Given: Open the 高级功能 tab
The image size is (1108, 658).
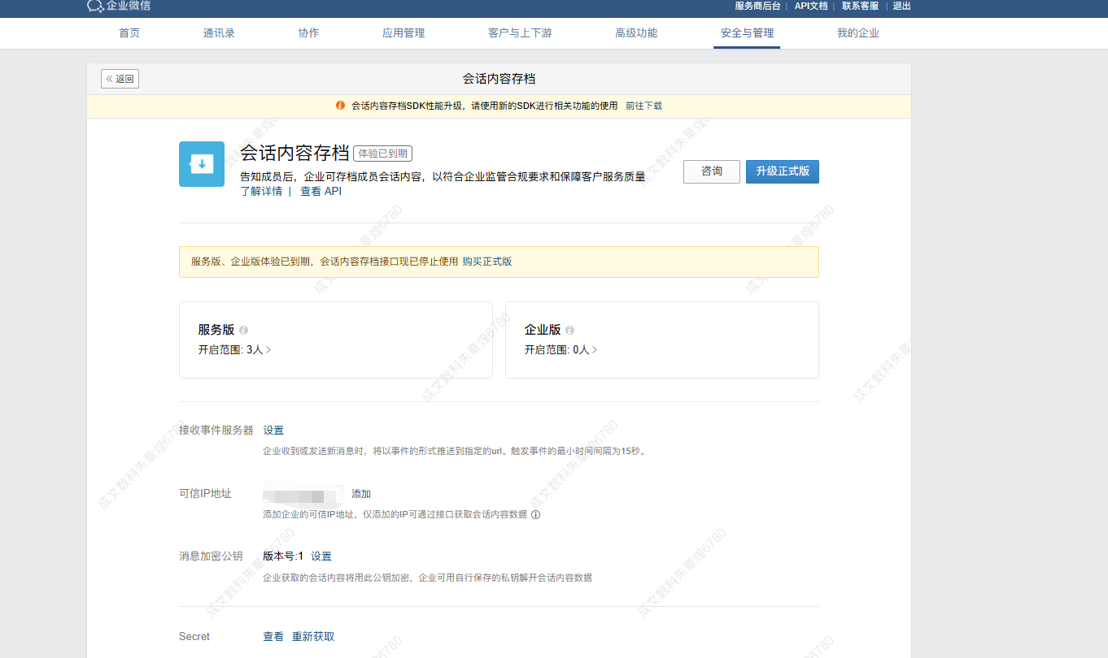Looking at the screenshot, I should pyautogui.click(x=636, y=33).
